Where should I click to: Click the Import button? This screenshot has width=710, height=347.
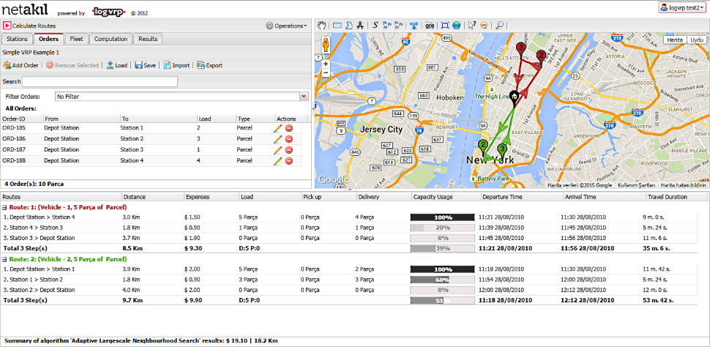(176, 65)
